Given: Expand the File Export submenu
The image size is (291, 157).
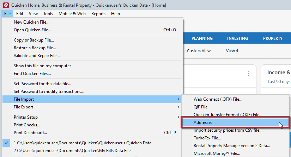Looking at the screenshot, I should [92, 107].
